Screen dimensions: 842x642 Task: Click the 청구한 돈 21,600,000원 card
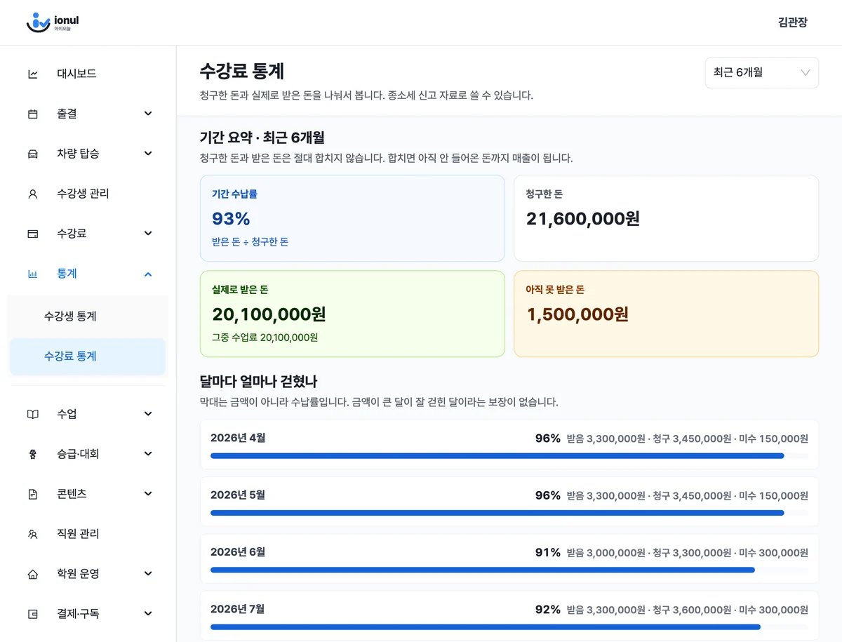tap(666, 218)
